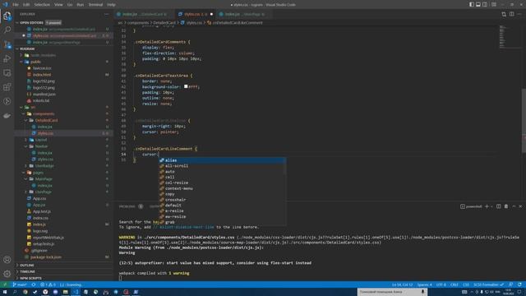The width and height of the screenshot is (526, 296).
Task: Open the File menu
Action: pos(16,5)
